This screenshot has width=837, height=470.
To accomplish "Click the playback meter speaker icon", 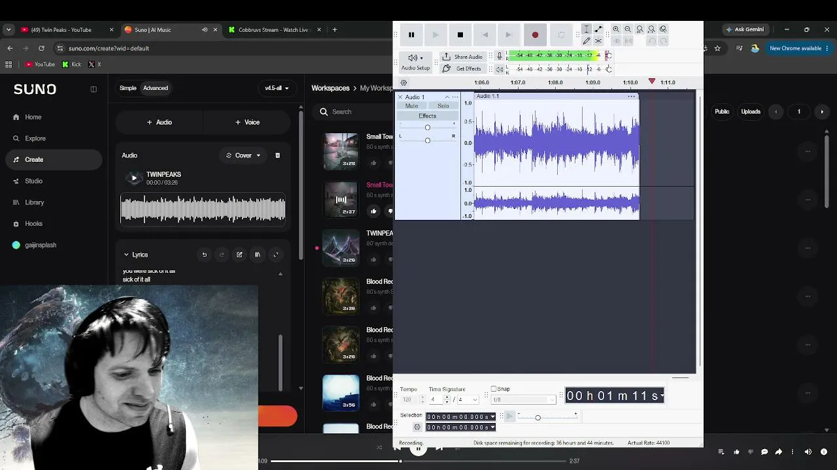I will click(x=500, y=69).
